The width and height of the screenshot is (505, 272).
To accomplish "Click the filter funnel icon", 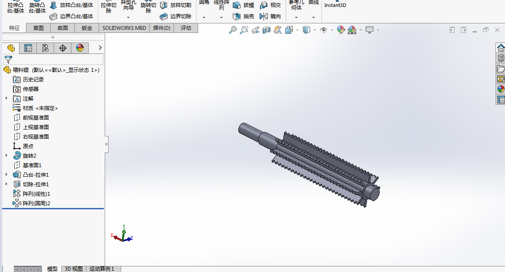I will click(x=8, y=60).
